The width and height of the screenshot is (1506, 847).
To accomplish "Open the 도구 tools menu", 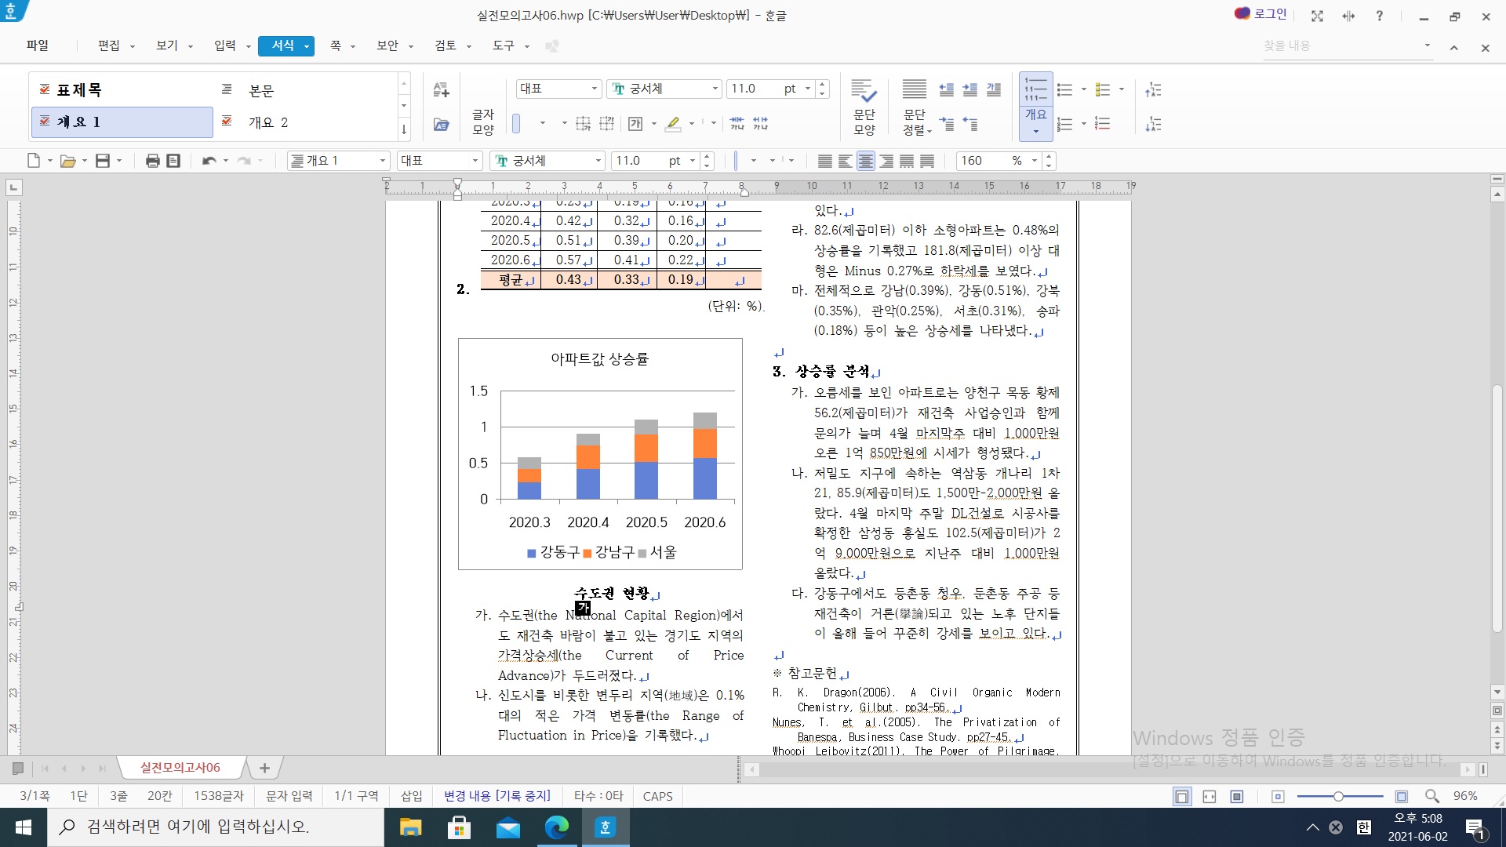I will 504,45.
